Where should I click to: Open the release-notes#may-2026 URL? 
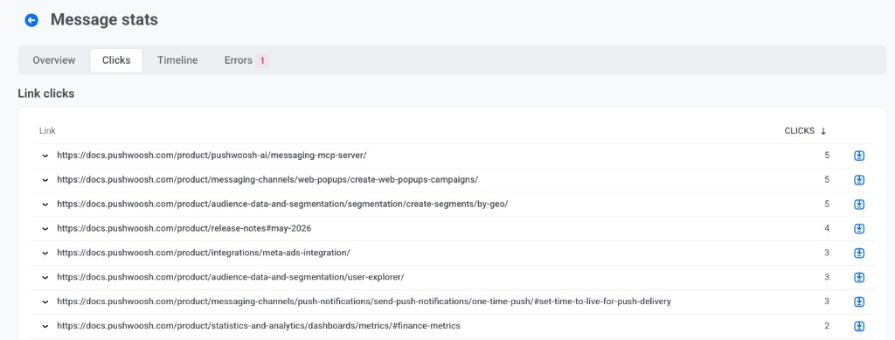tap(184, 228)
